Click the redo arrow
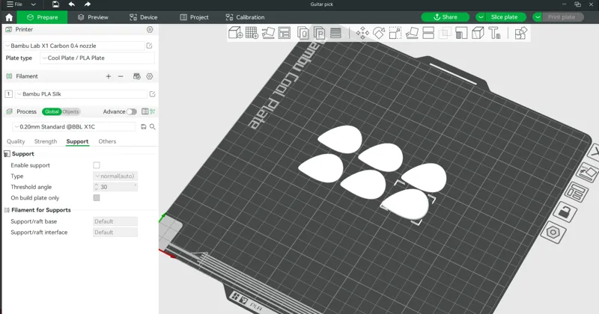 [88, 4]
